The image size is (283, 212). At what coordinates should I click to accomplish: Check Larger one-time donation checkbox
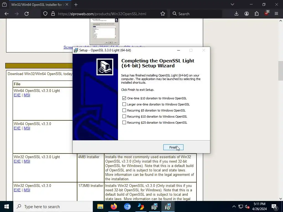pos(124,104)
